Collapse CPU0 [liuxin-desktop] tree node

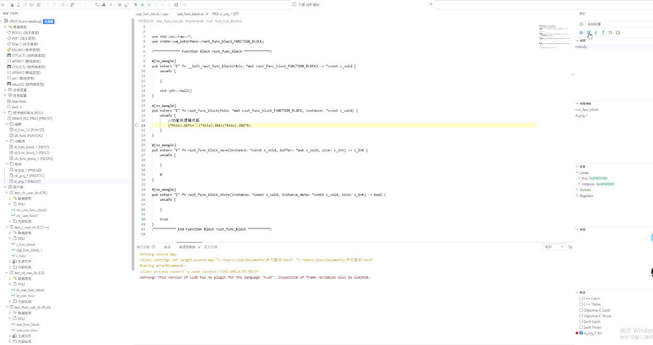pos(2,21)
